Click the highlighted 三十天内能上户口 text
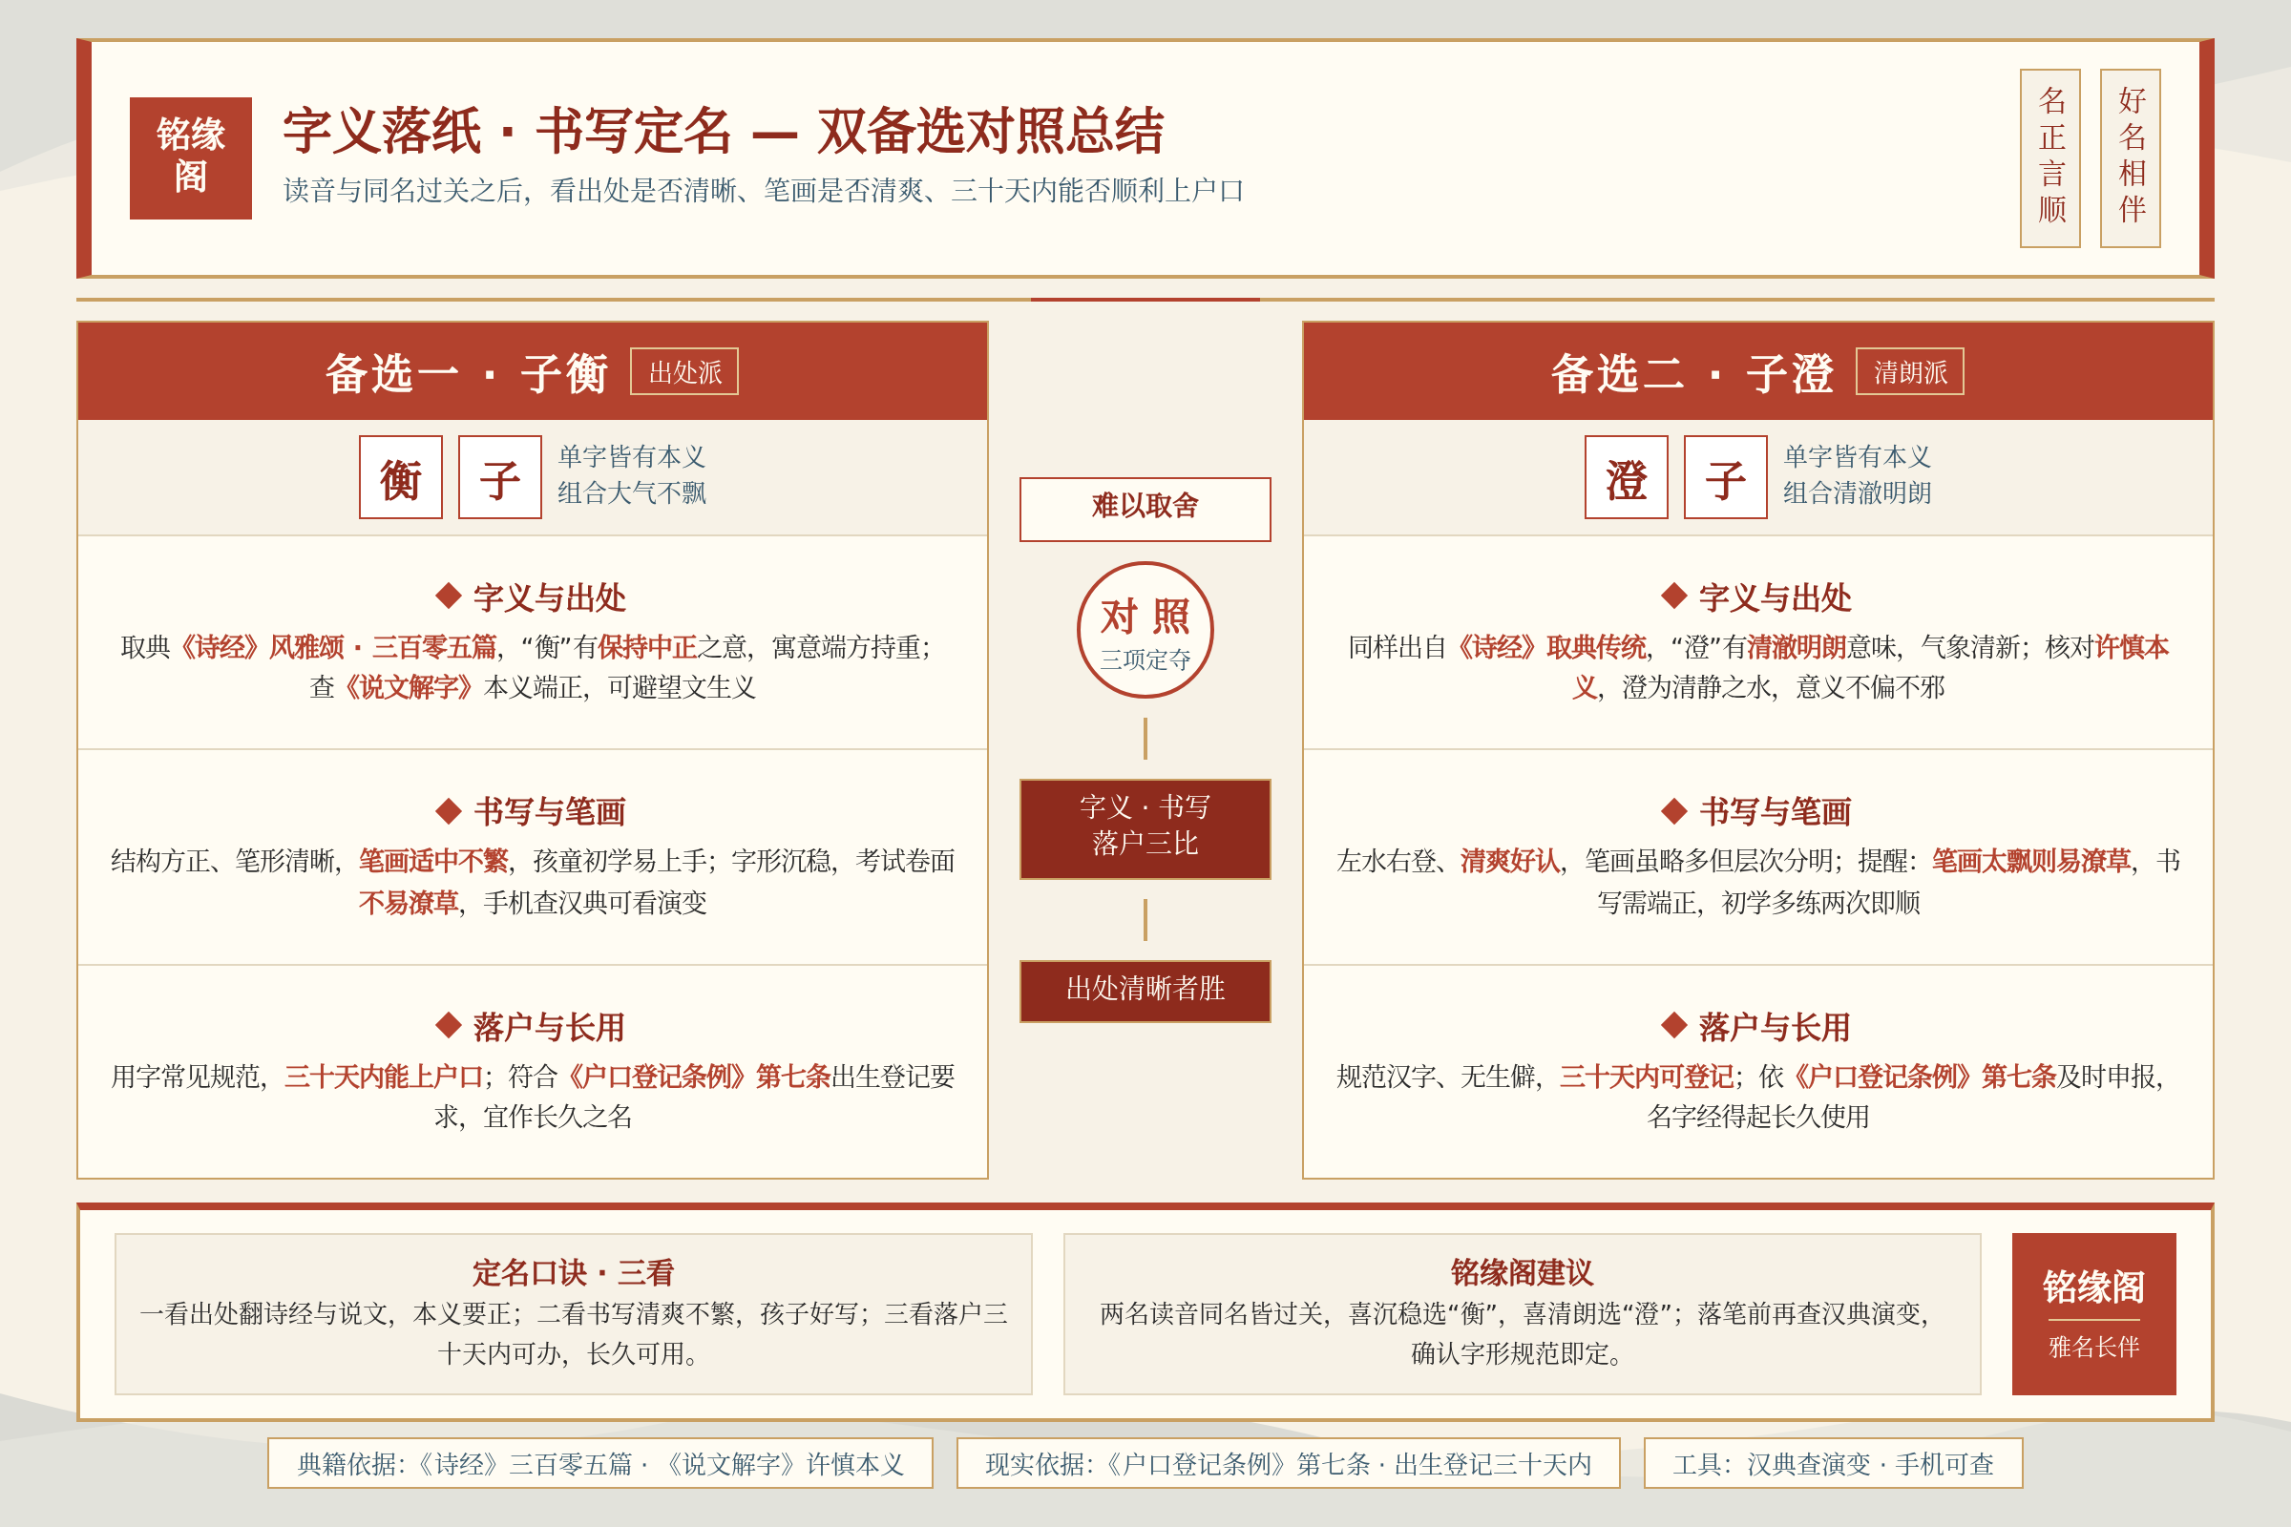Screen dimensions: 2291x1527 pos(384,1077)
